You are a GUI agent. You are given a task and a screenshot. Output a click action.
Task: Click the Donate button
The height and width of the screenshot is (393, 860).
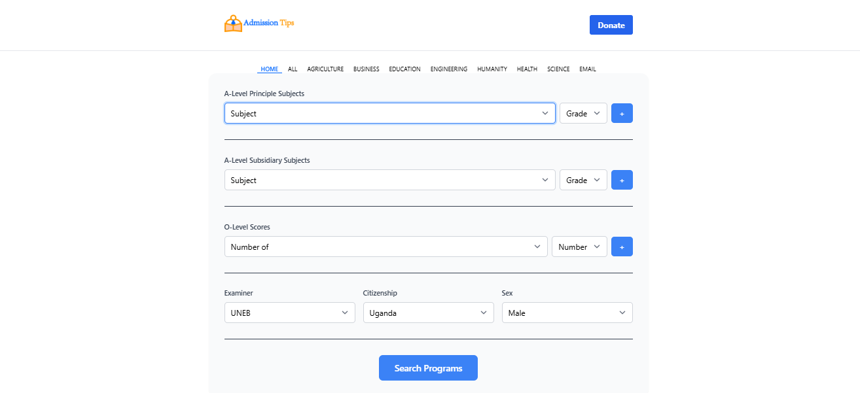pos(611,25)
